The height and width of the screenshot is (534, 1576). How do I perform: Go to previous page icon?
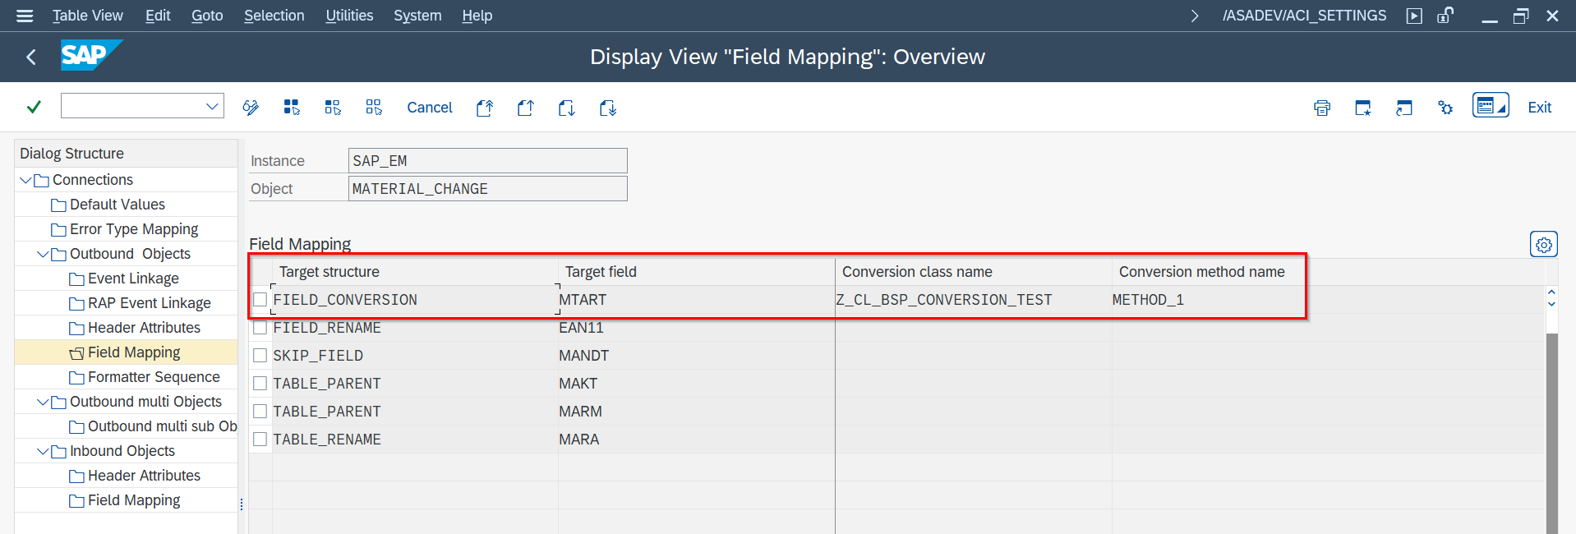point(526,108)
